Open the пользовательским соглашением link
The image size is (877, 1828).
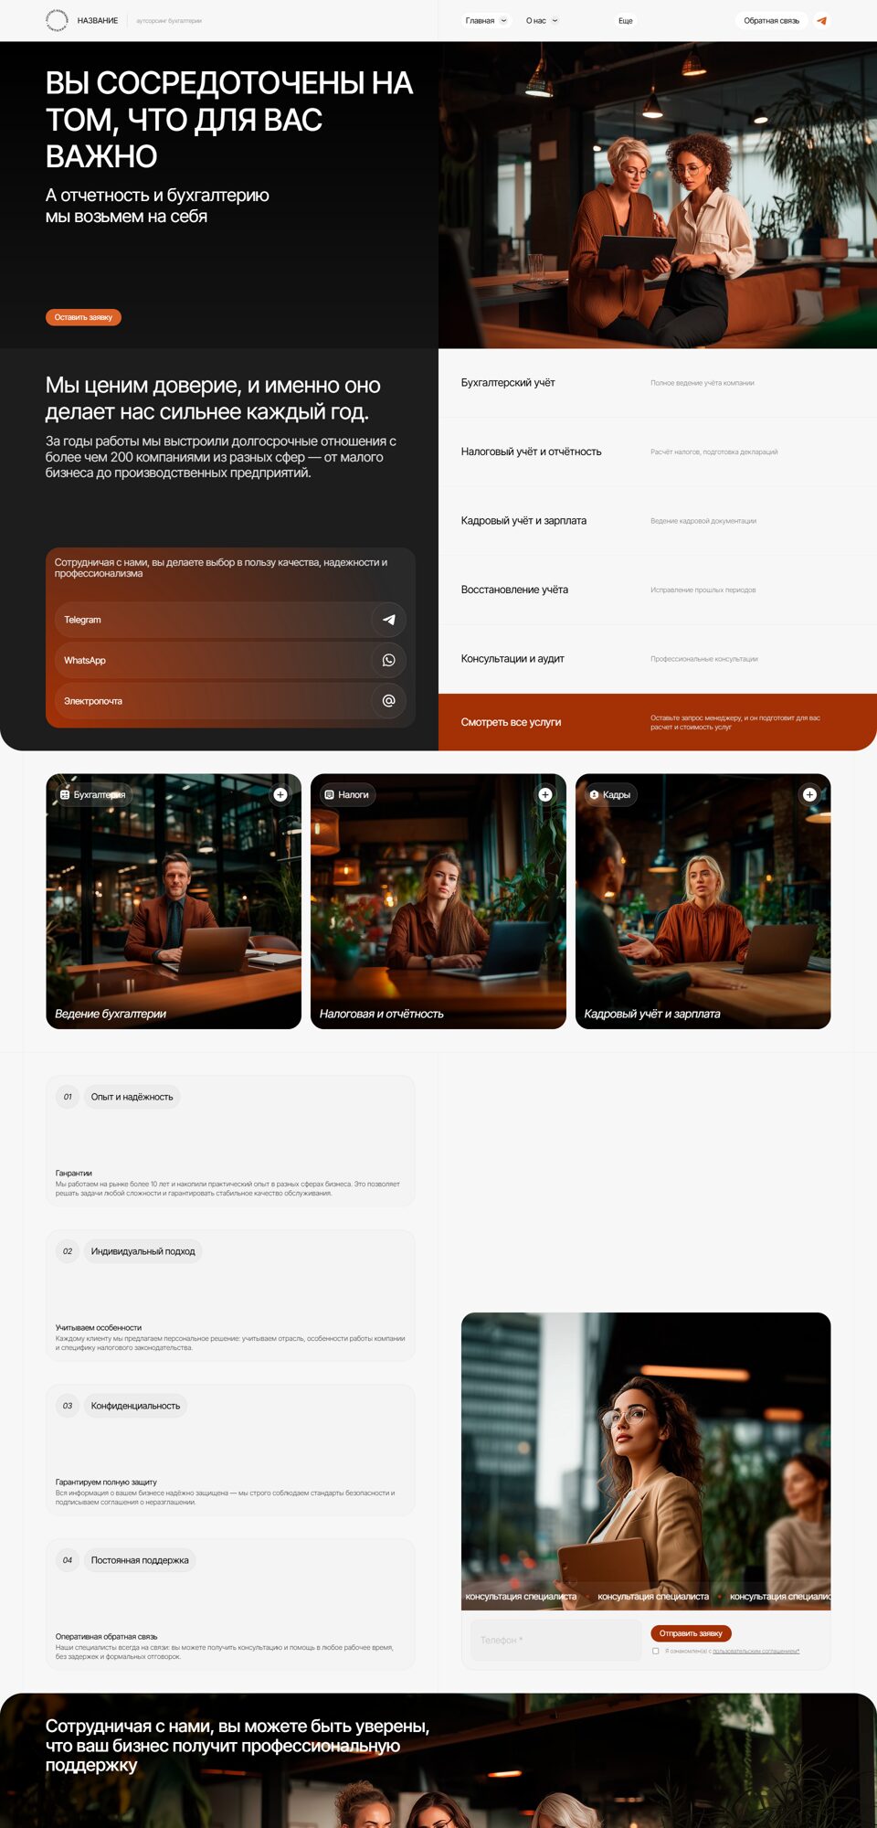click(755, 1651)
